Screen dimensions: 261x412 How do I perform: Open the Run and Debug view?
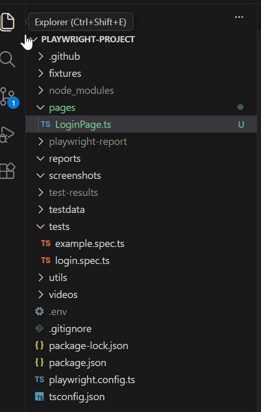[x=7, y=135]
